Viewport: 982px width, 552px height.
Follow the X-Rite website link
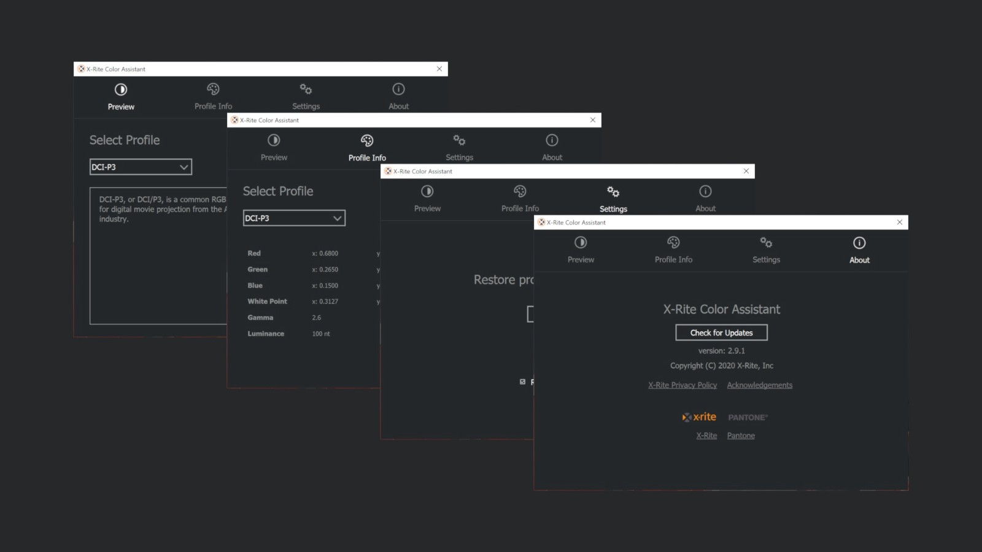click(x=706, y=435)
